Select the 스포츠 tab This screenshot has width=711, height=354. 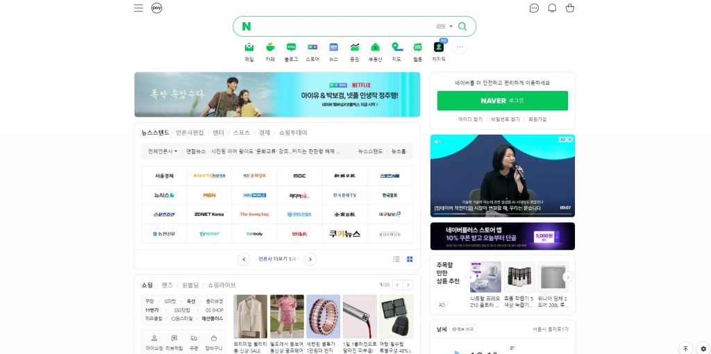(x=241, y=133)
